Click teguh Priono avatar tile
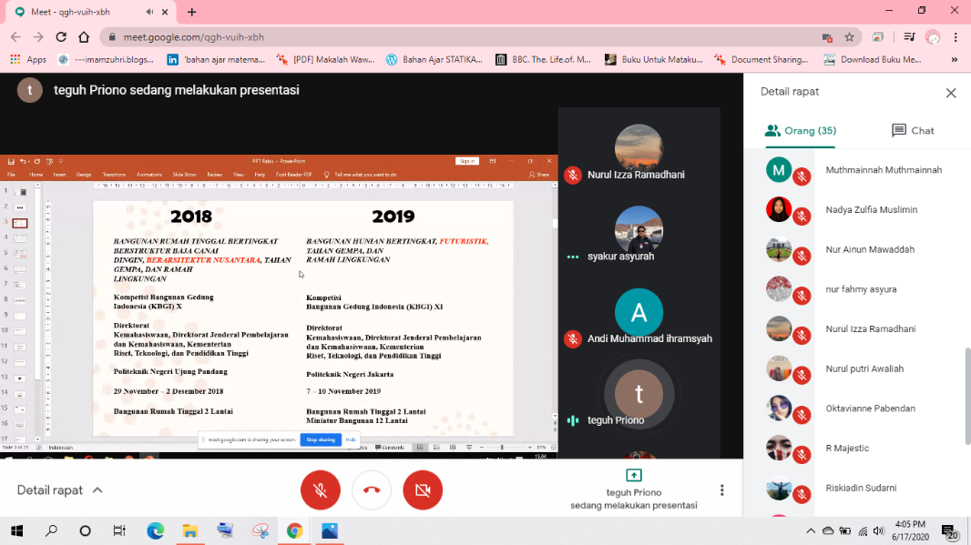The height and width of the screenshot is (545, 971). pyautogui.click(x=639, y=394)
